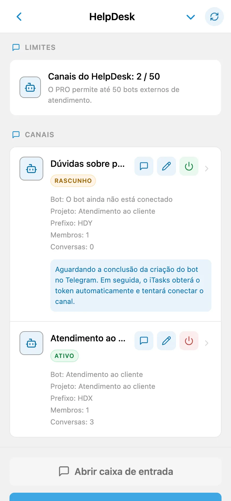Select the Atendimento ao ... channel title

coord(88,338)
